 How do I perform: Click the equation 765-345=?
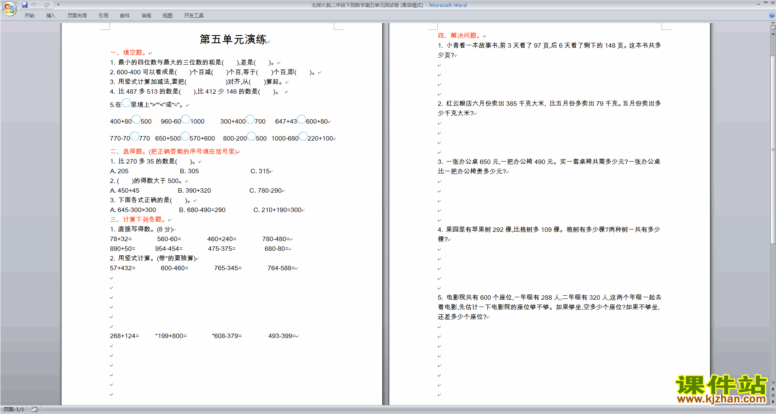[228, 268]
